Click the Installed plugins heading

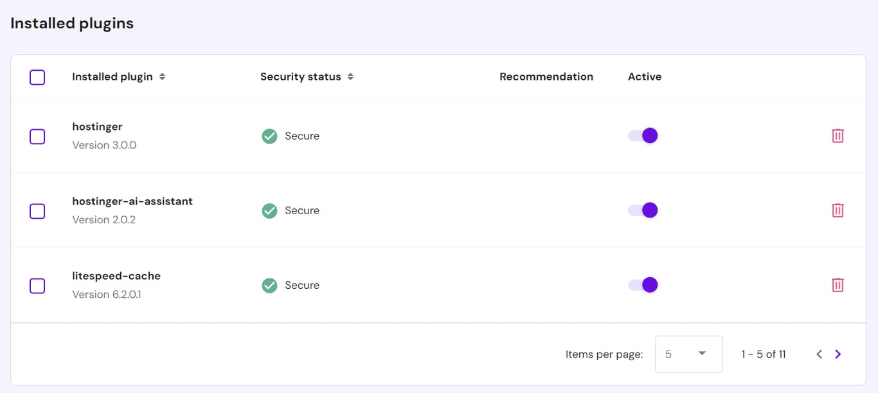click(x=71, y=23)
